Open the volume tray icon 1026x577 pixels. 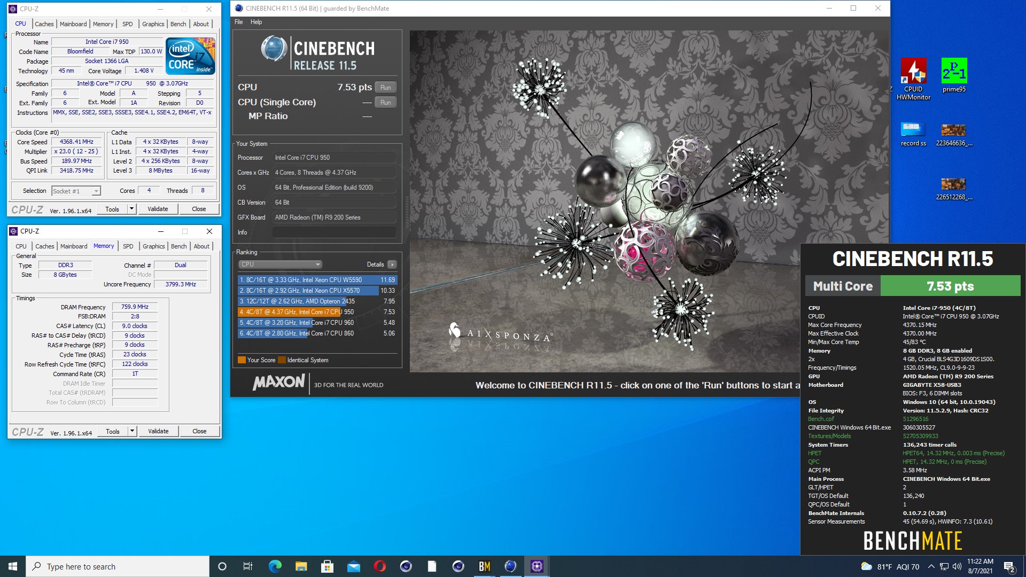pyautogui.click(x=957, y=566)
